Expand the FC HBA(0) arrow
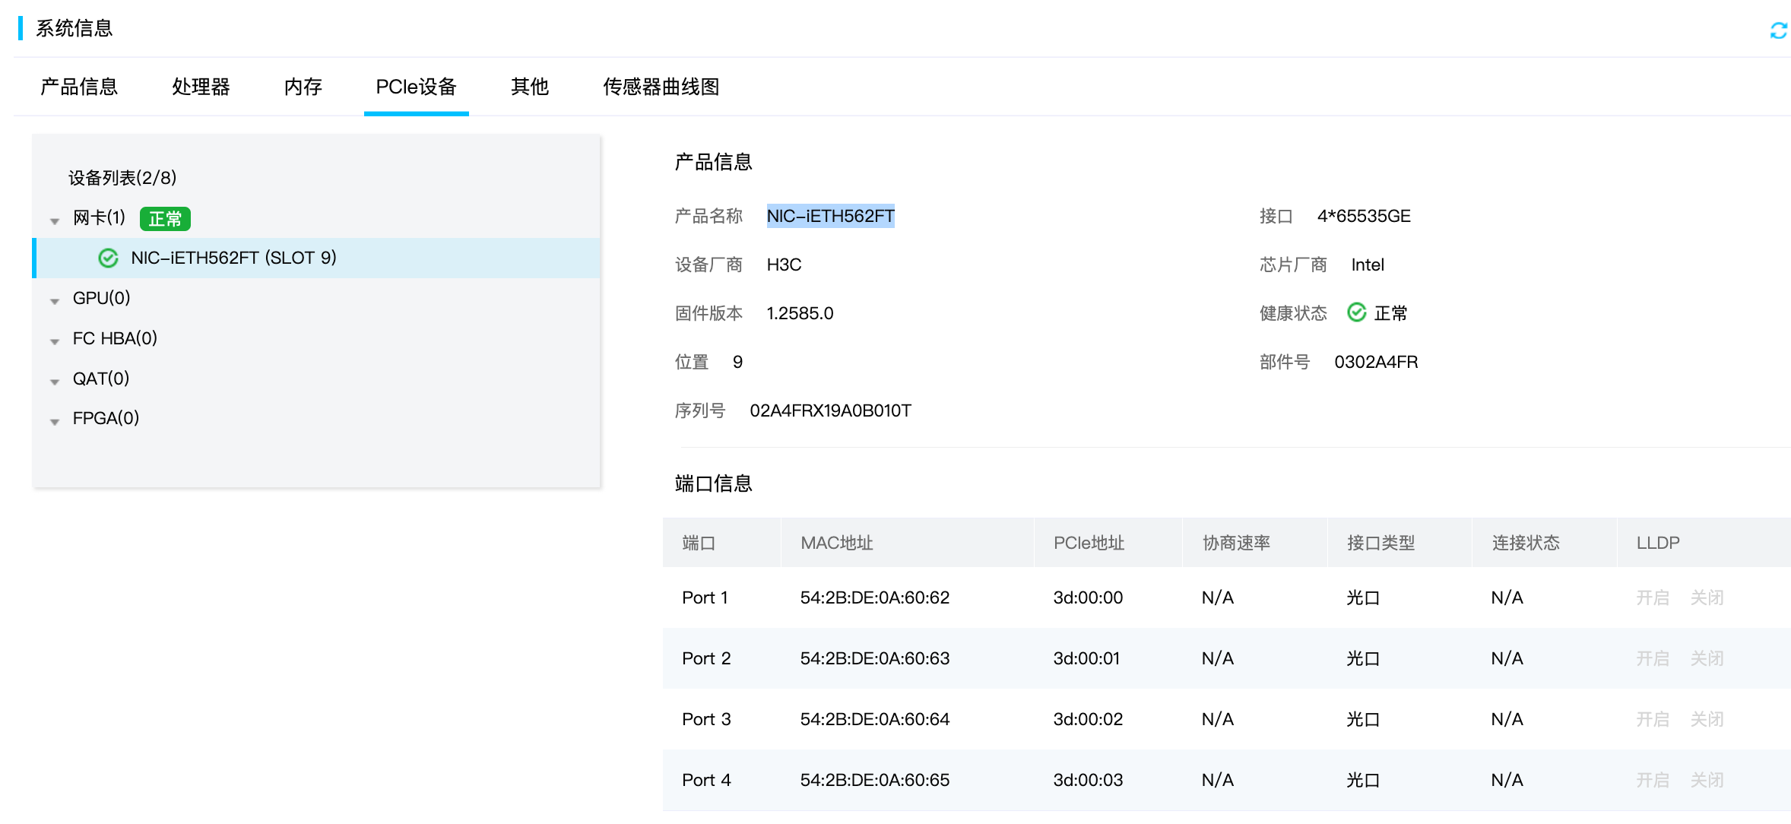This screenshot has width=1791, height=824. 55,341
